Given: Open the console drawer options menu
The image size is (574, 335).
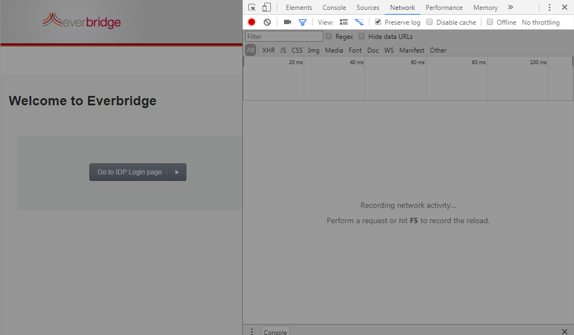Looking at the screenshot, I should pos(252,331).
